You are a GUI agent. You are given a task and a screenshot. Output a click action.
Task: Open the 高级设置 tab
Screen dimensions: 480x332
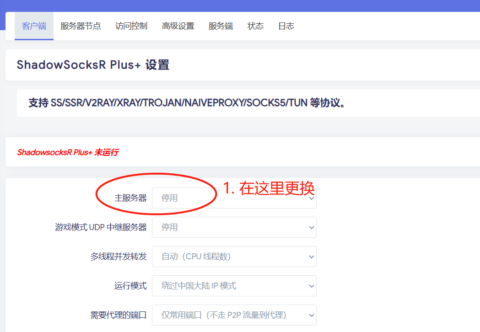[x=178, y=26]
